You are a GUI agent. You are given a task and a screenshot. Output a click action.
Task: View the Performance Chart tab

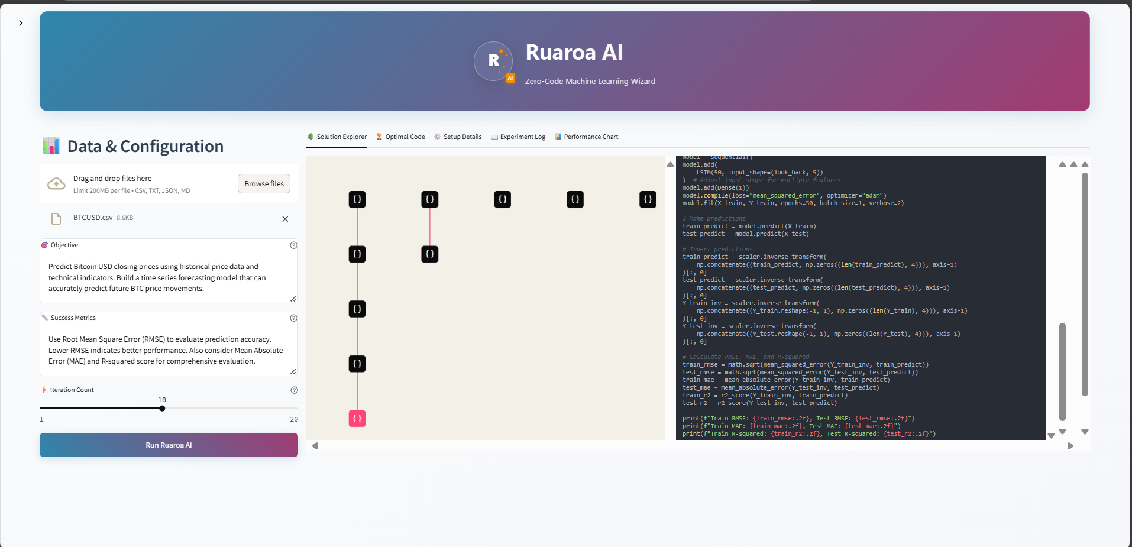[x=586, y=137]
